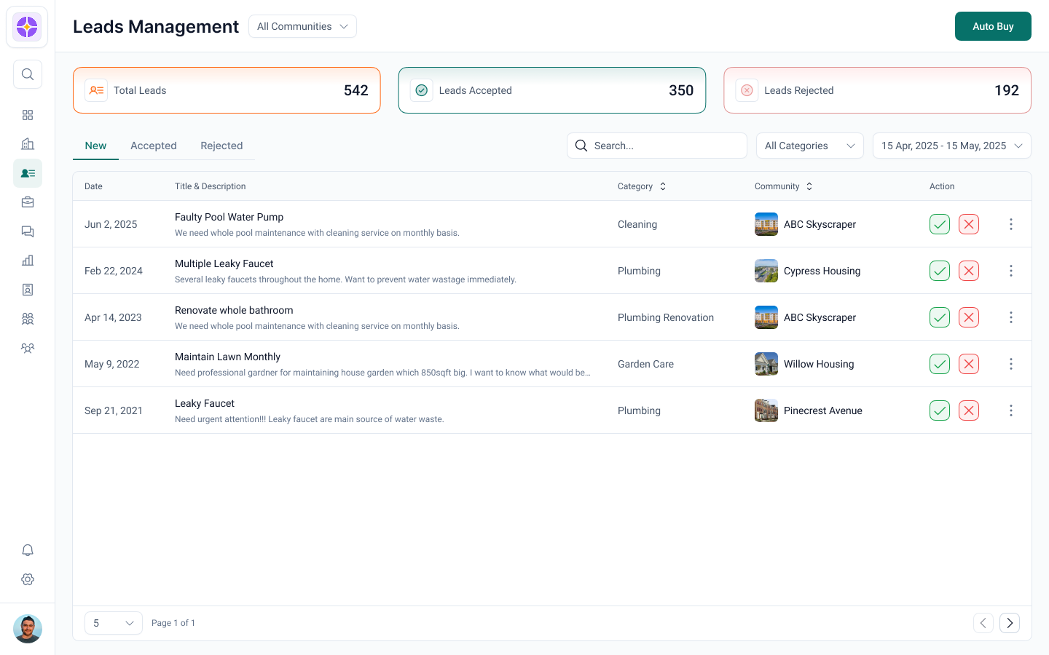Open the buildings icon in sidebar
1049x655 pixels.
pyautogui.click(x=28, y=144)
